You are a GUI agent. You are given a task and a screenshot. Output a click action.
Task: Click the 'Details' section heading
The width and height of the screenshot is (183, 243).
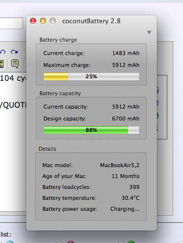pos(47,149)
